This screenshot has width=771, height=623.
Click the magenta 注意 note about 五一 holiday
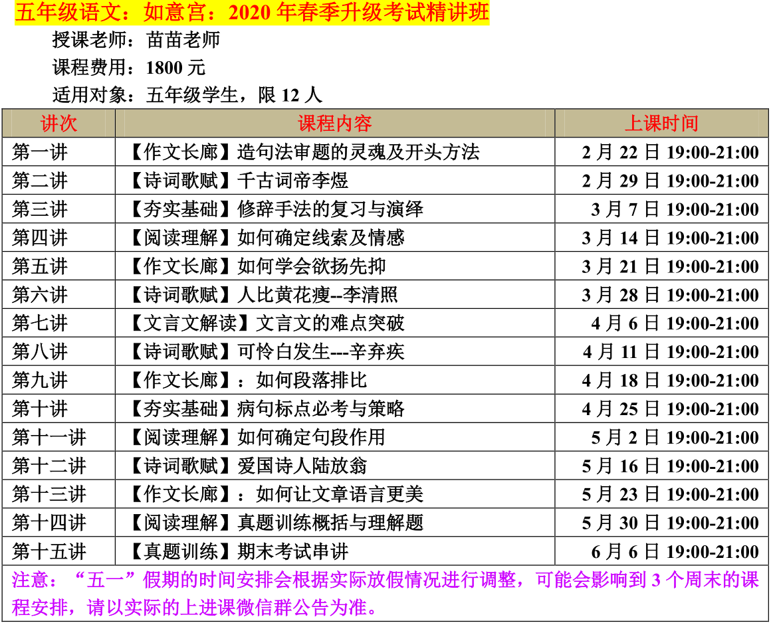click(385, 594)
